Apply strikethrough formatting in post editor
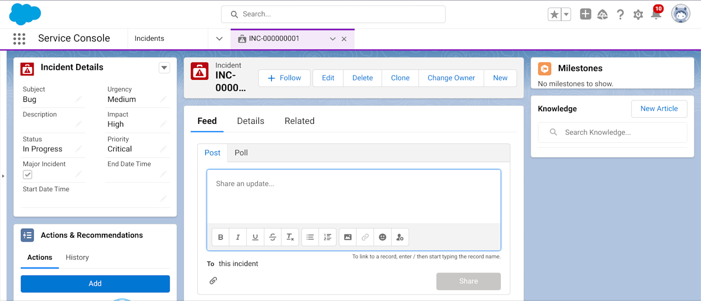Viewport: 701px width, 301px height. tap(272, 237)
